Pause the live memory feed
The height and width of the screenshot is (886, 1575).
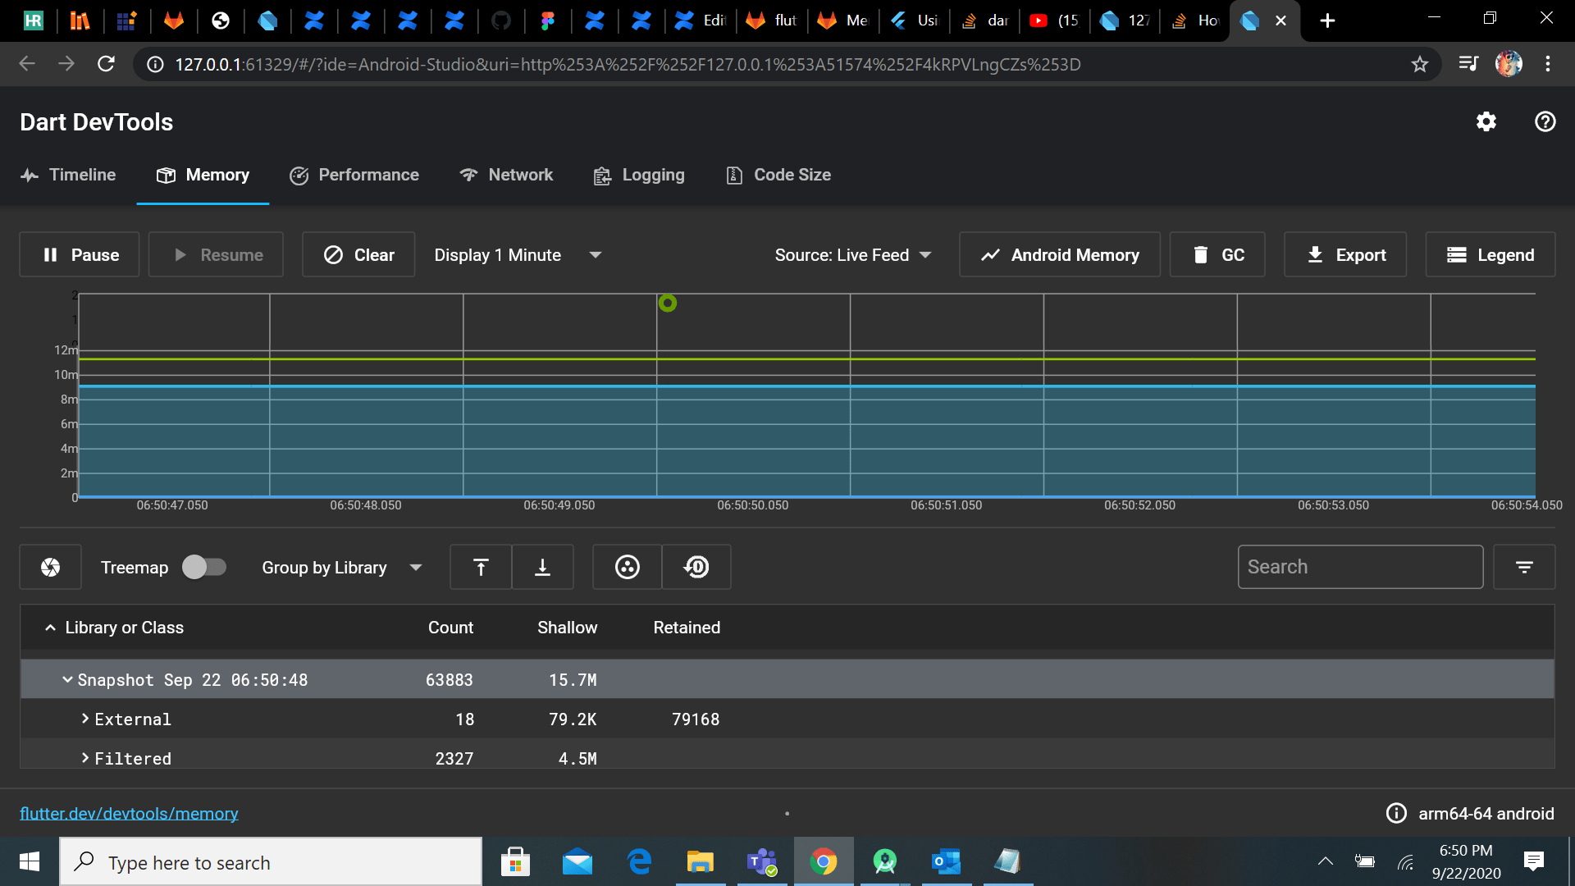point(79,254)
